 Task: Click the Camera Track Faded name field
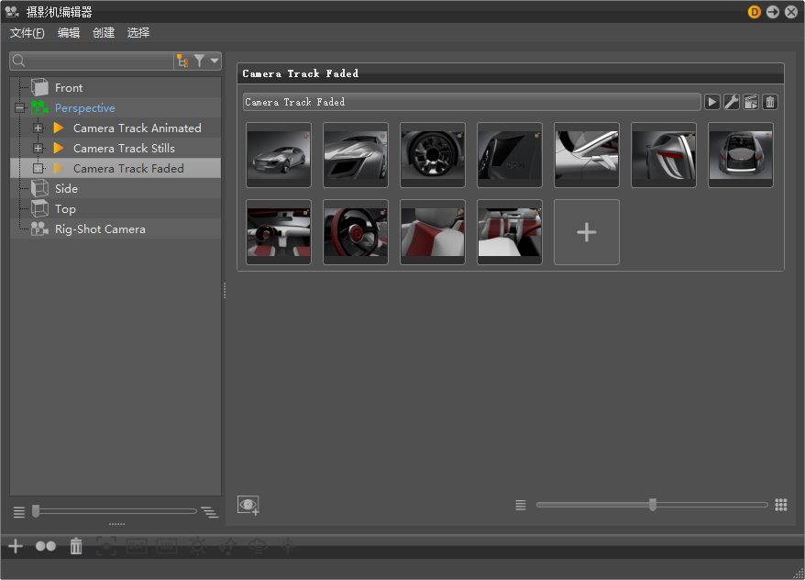tap(472, 102)
